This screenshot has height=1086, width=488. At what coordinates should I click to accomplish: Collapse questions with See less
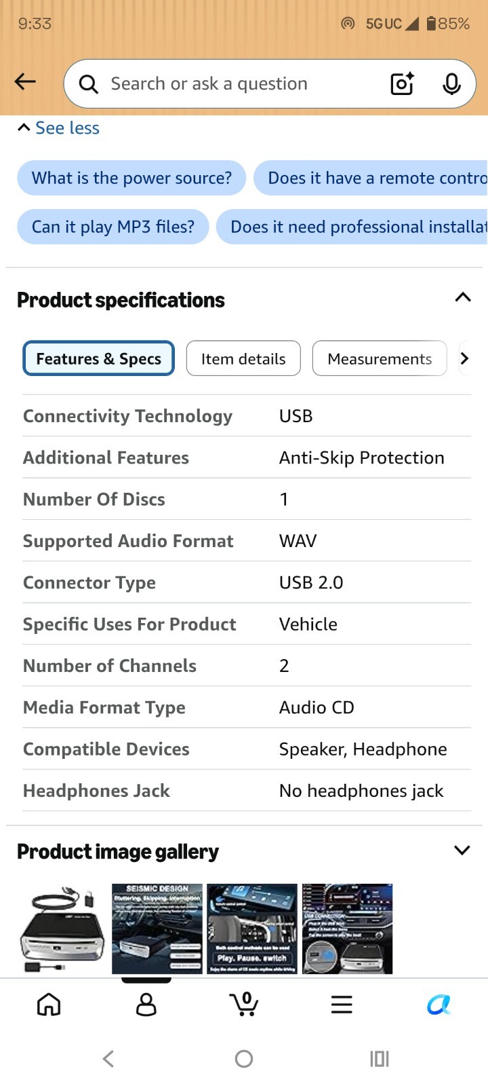click(58, 128)
